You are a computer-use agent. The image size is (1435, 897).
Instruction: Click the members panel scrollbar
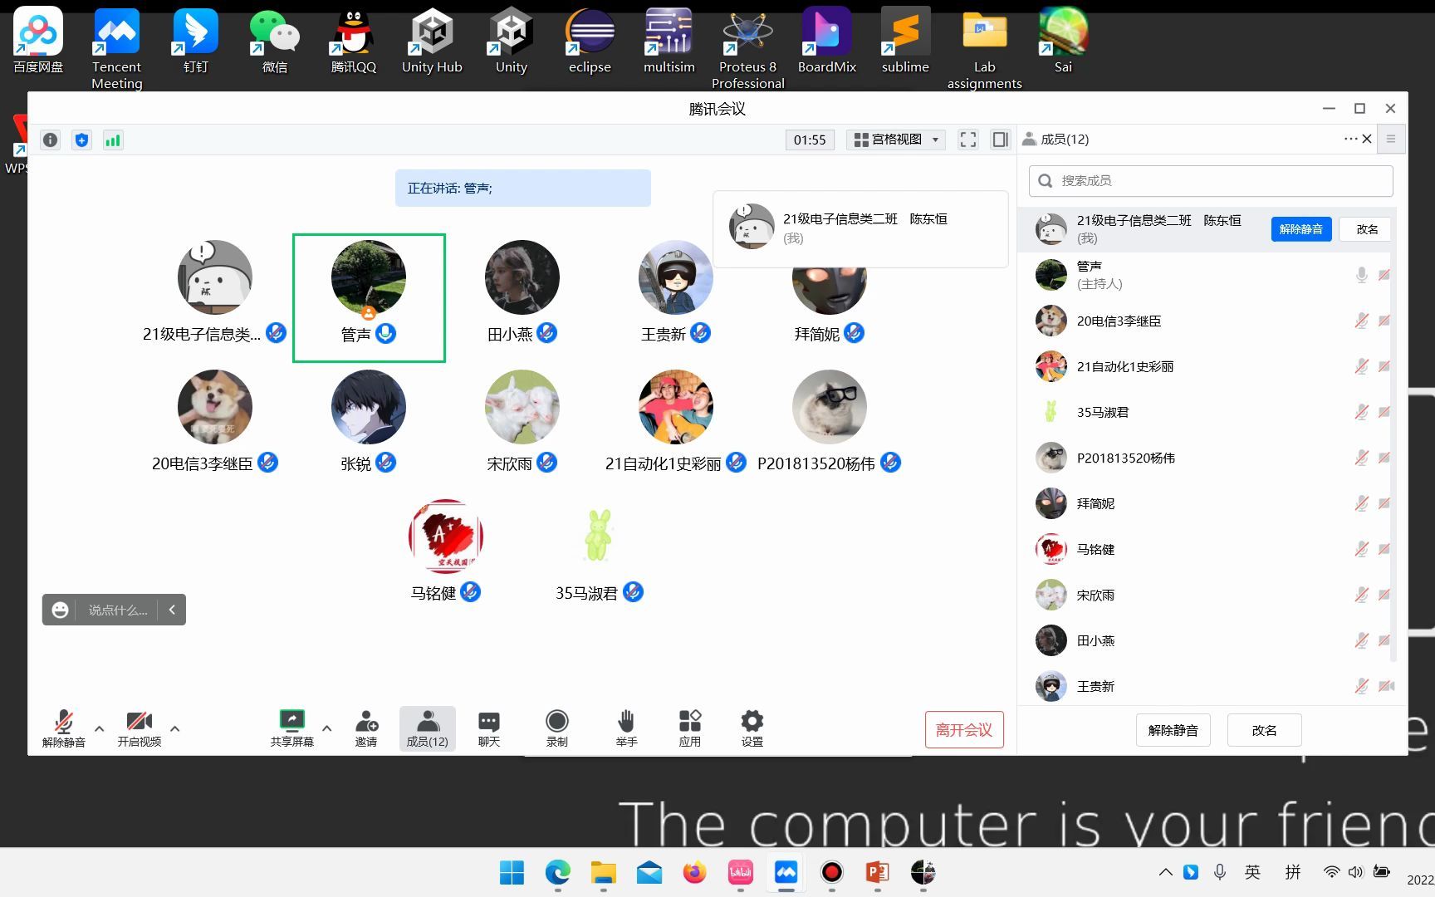point(1394,435)
